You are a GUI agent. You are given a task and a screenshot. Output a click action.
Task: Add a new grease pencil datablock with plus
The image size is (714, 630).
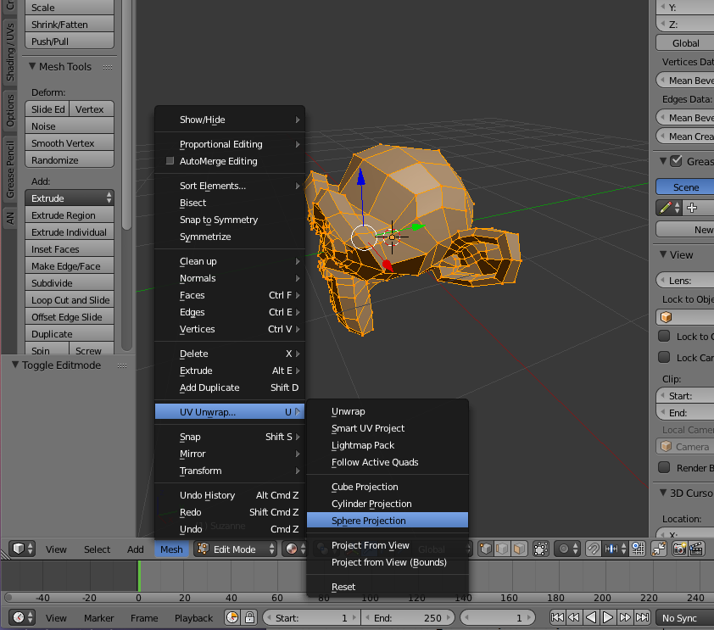coord(699,208)
